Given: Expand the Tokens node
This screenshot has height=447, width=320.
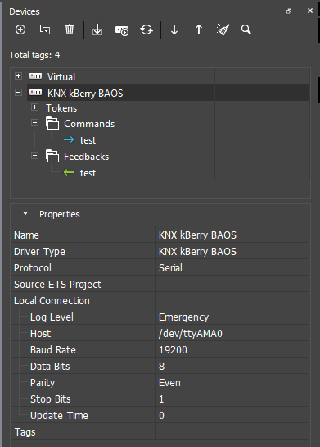Looking at the screenshot, I should click(34, 107).
